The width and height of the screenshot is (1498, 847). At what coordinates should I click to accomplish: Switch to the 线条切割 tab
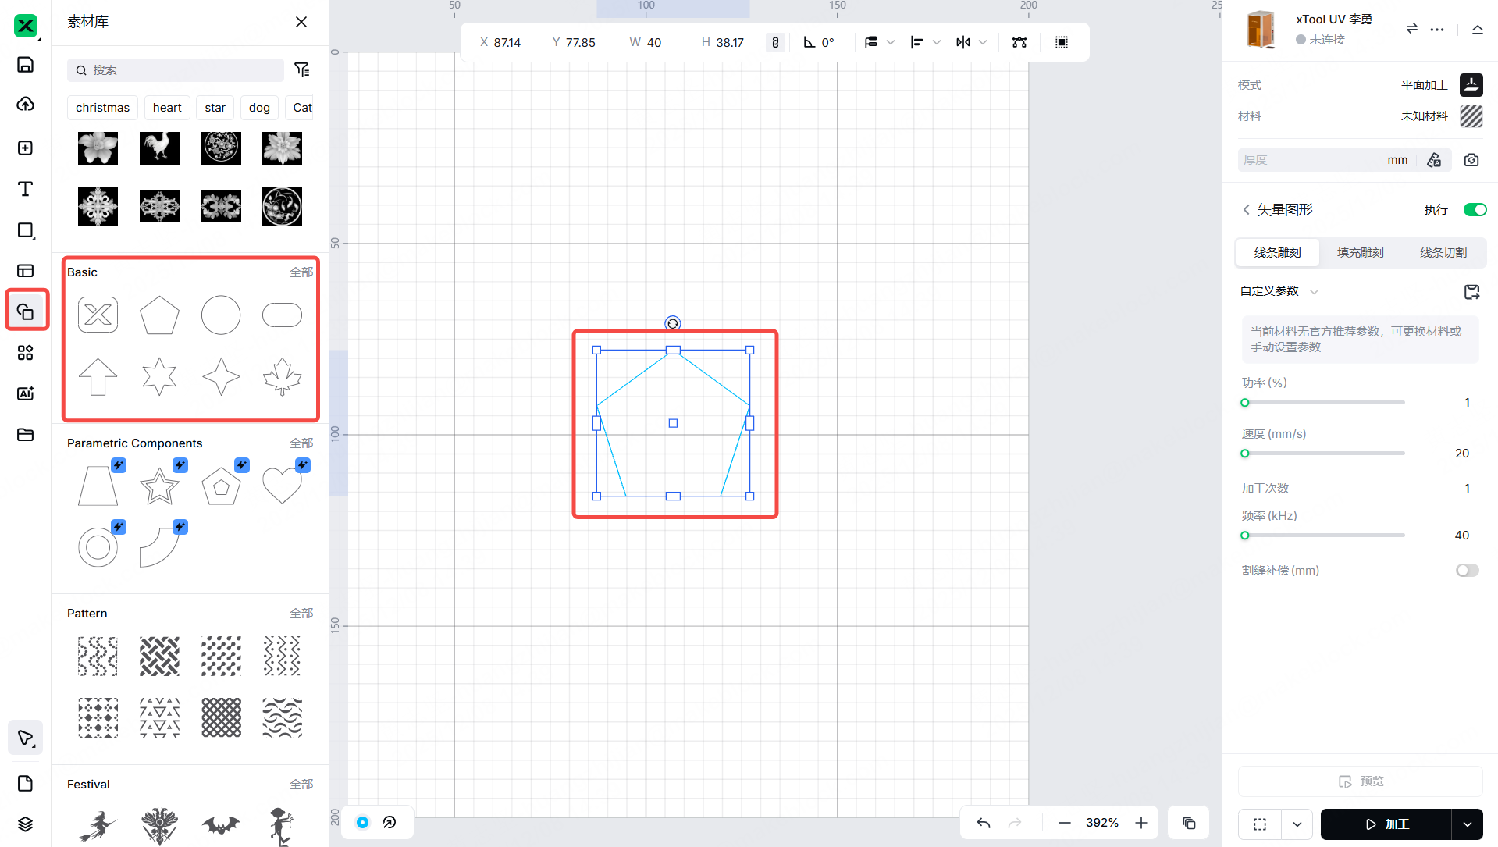pos(1443,253)
